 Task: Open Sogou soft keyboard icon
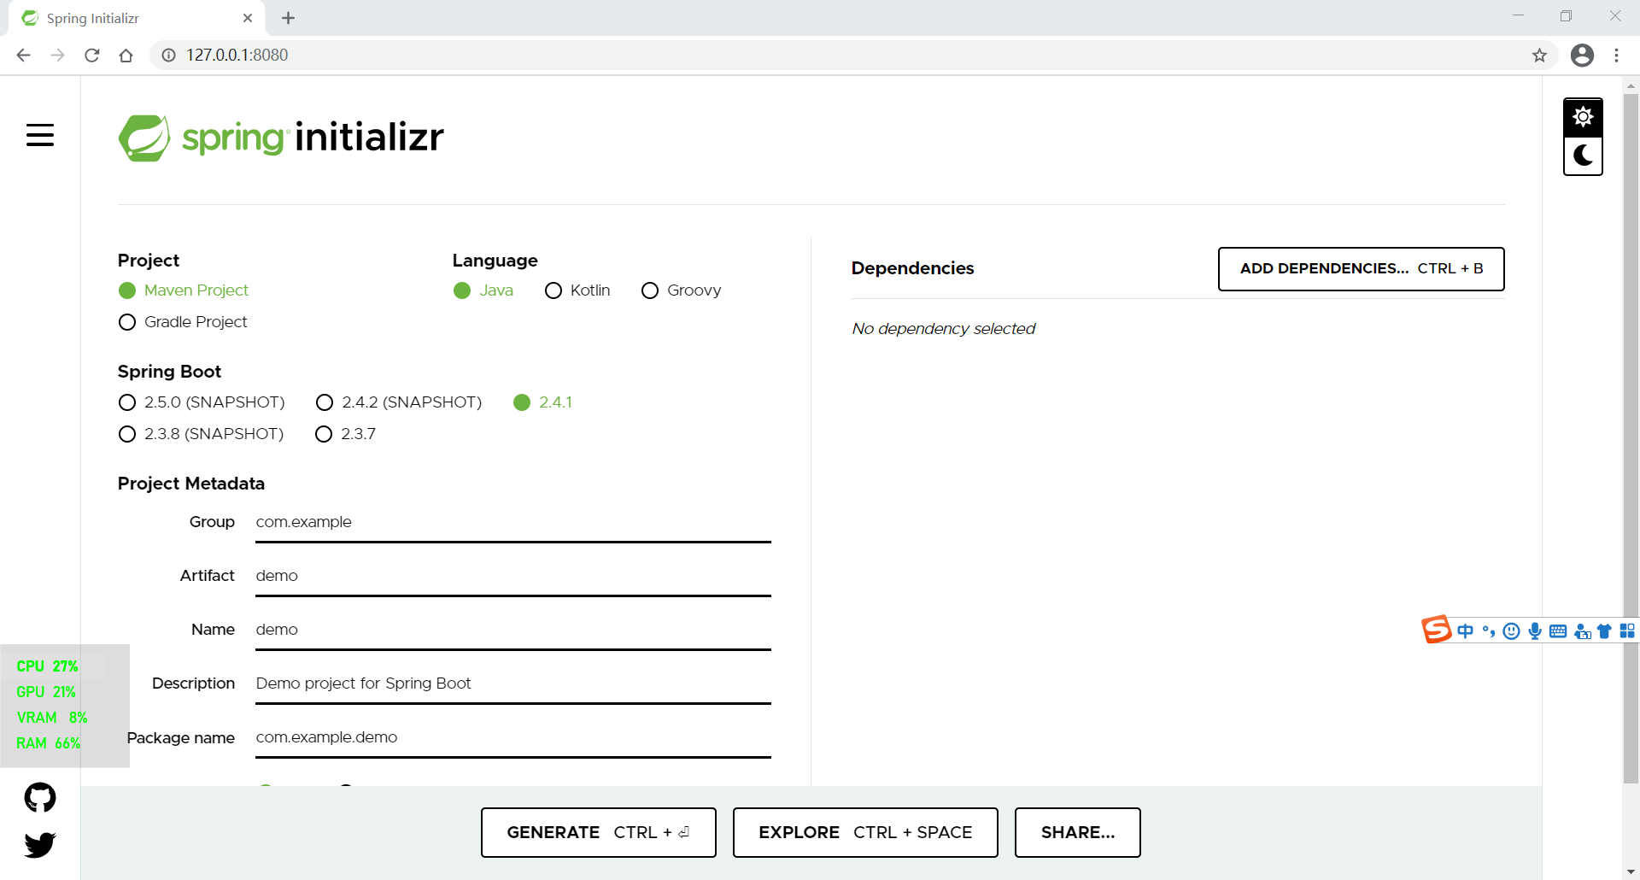click(1558, 631)
